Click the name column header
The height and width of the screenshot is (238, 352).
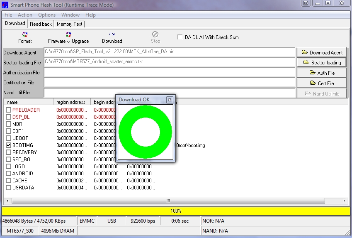(x=29, y=102)
